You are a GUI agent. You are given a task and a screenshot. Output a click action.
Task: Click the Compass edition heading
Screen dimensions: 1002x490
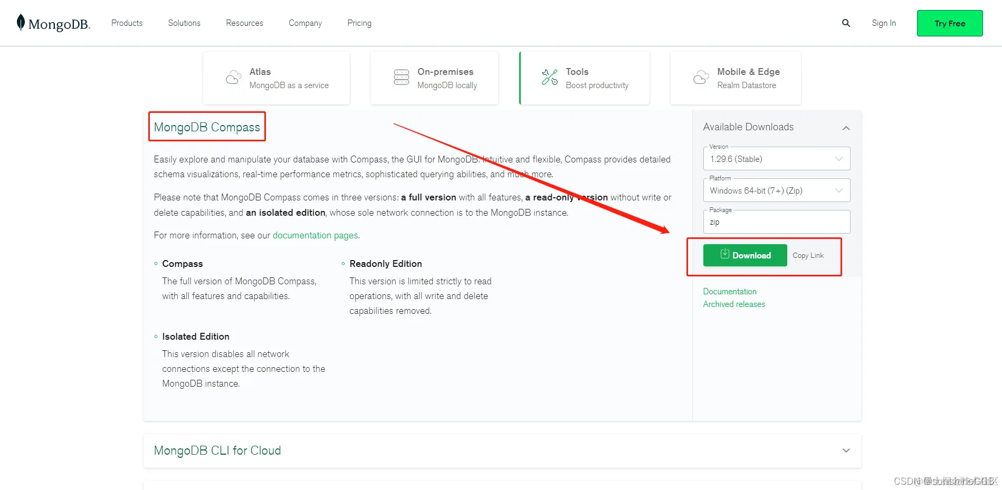(x=183, y=264)
